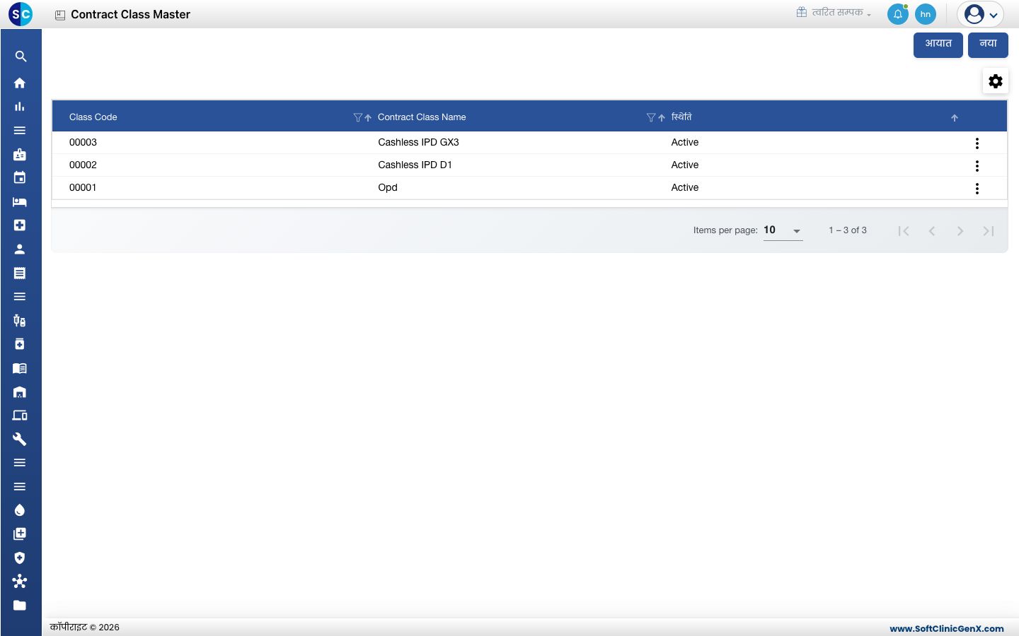Visit www.SoftClinicGenX.com footer link
Image resolution: width=1019 pixels, height=636 pixels.
click(947, 628)
